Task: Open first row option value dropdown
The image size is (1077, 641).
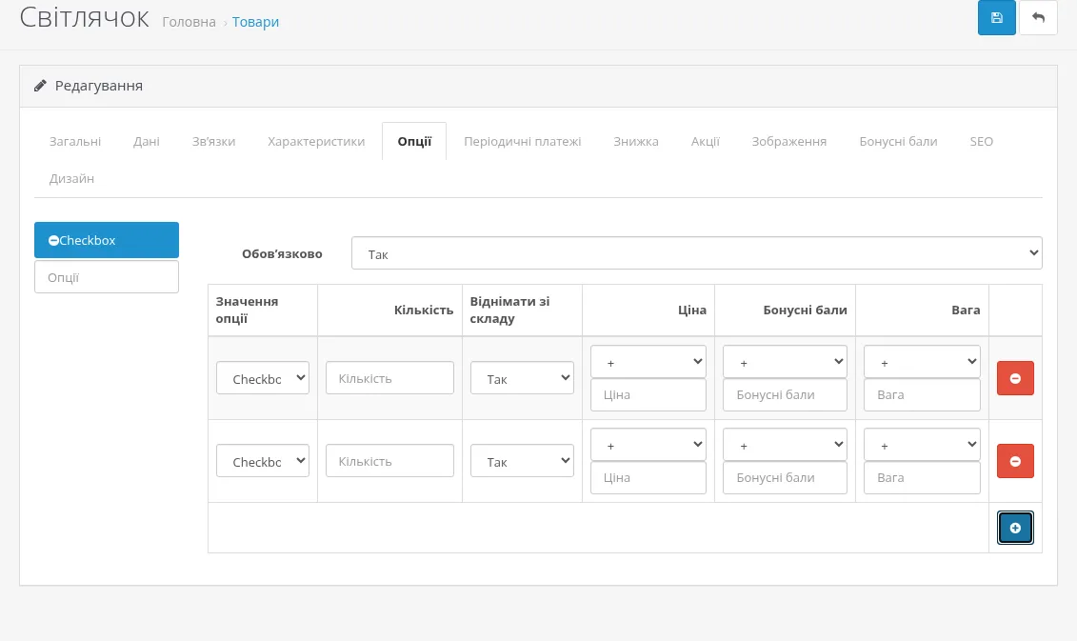Action: click(x=263, y=378)
